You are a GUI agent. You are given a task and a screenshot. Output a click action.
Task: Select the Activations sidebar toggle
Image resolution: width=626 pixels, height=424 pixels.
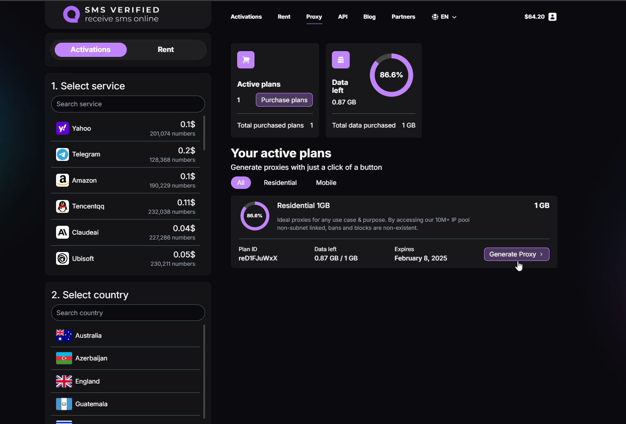coord(91,50)
